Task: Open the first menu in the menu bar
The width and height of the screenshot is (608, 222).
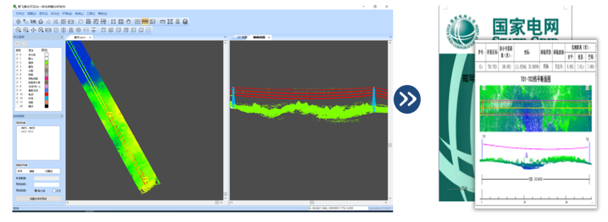Action: pos(20,14)
